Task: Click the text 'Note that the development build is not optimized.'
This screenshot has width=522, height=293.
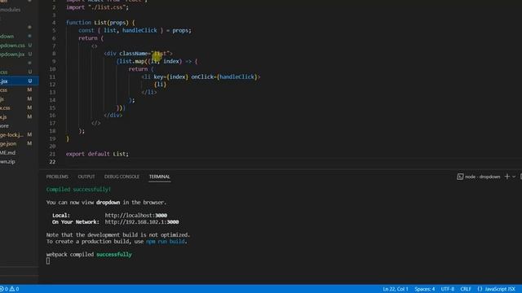Action: coord(117,235)
